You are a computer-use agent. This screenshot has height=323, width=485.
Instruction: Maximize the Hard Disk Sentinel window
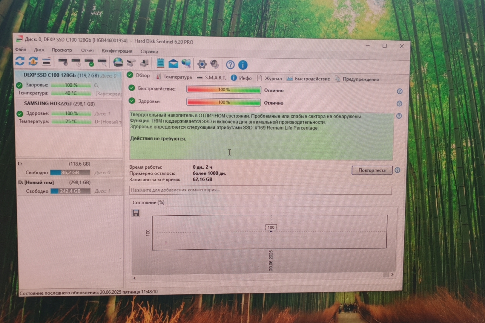coord(385,46)
